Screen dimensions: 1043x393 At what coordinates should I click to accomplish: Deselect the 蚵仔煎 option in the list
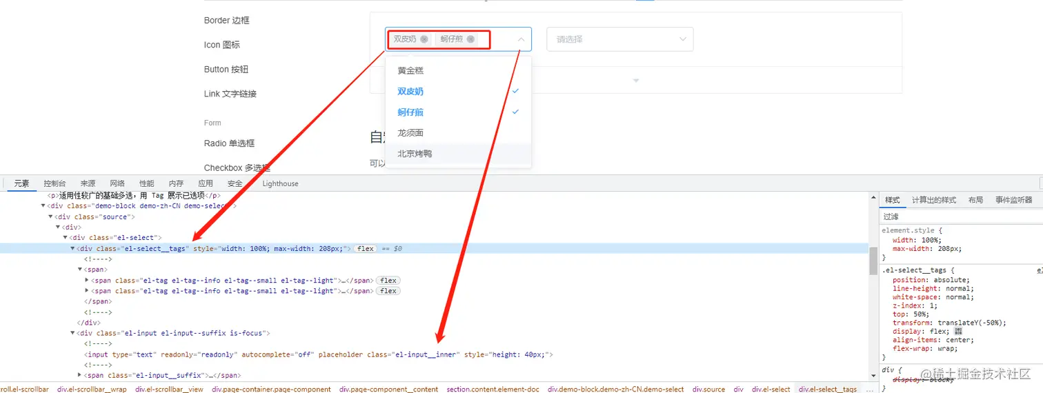[459, 112]
